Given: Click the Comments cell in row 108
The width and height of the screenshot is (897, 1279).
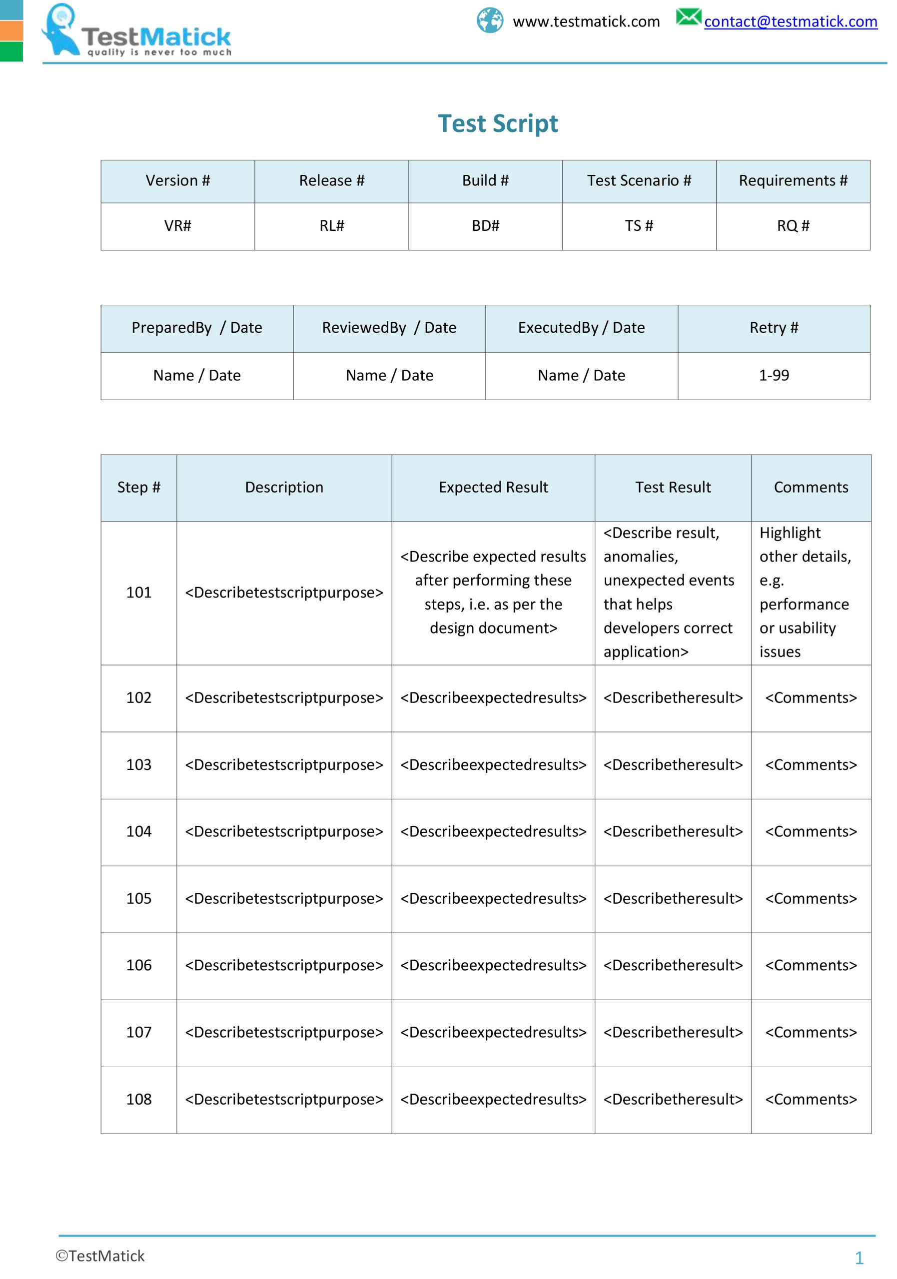Looking at the screenshot, I should click(x=811, y=1100).
